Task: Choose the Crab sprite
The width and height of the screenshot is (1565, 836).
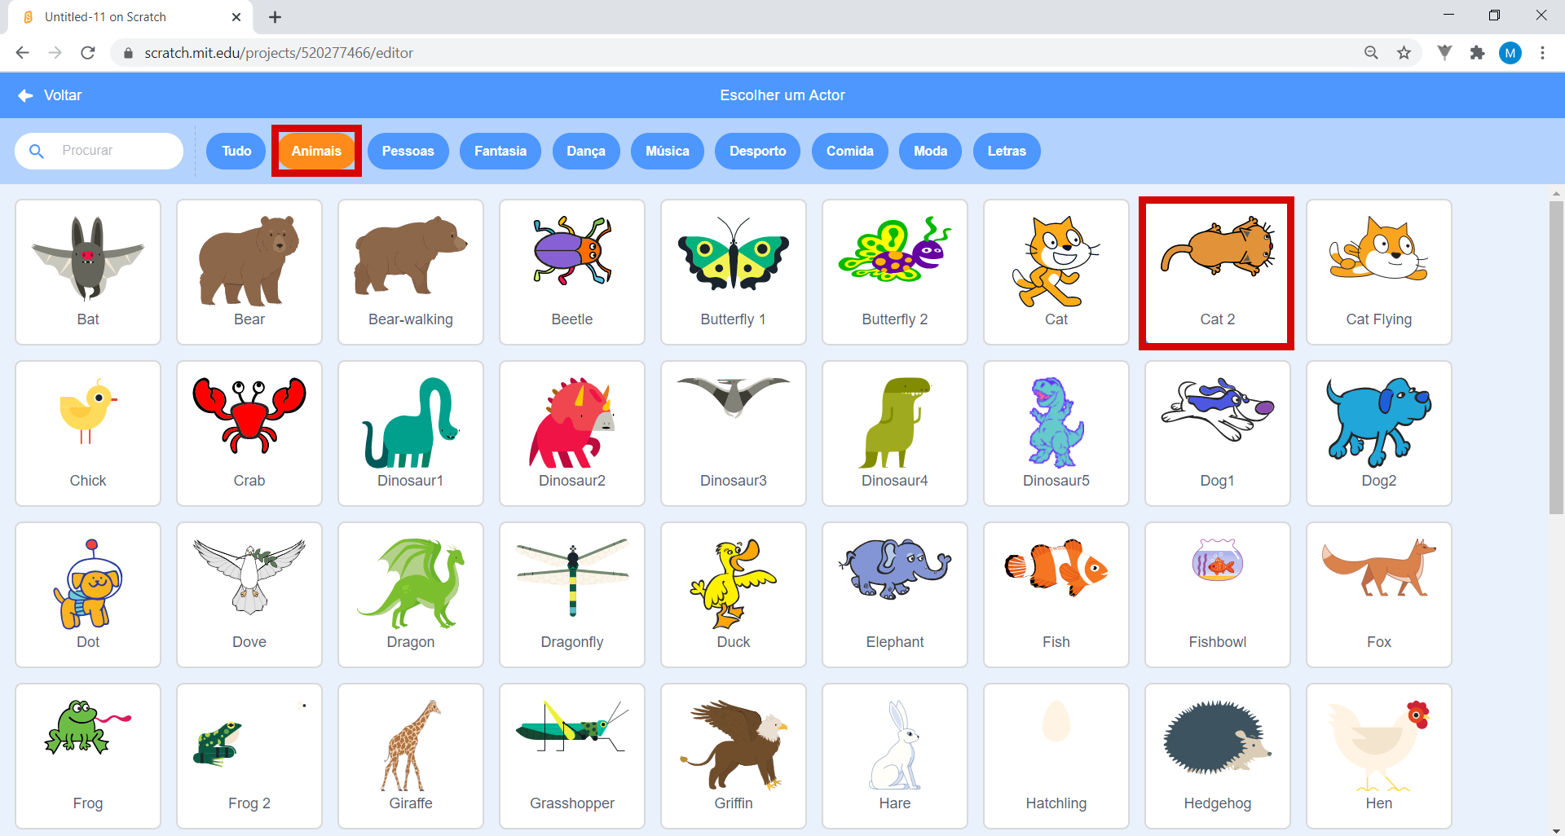Action: pos(249,433)
